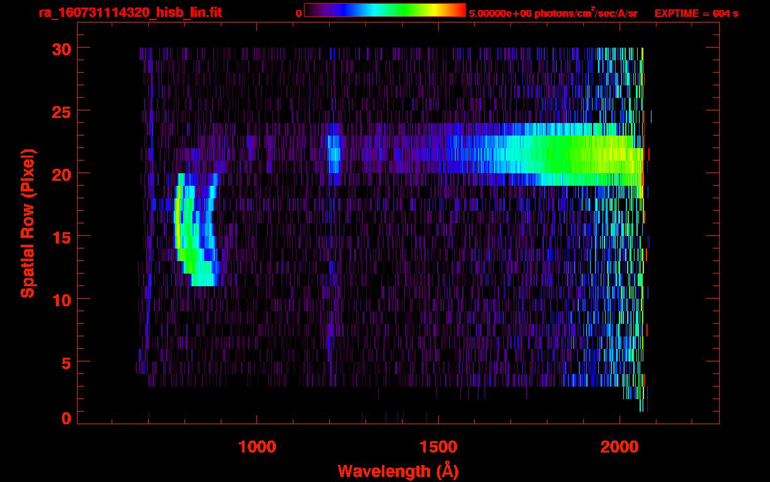
Task: Select the colorbar minimum label 0
Action: [x=298, y=13]
